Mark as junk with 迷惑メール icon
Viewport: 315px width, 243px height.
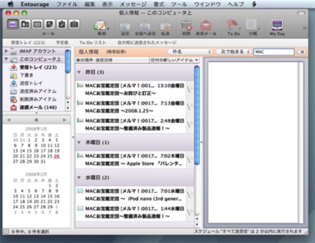pos(206,26)
